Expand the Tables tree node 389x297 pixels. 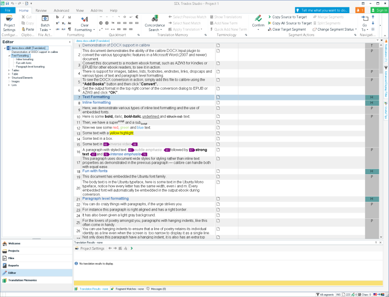[9, 70]
